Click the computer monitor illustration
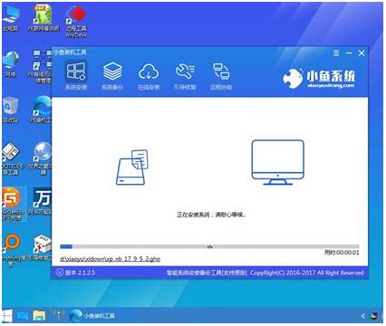386x326 pixels. click(277, 162)
